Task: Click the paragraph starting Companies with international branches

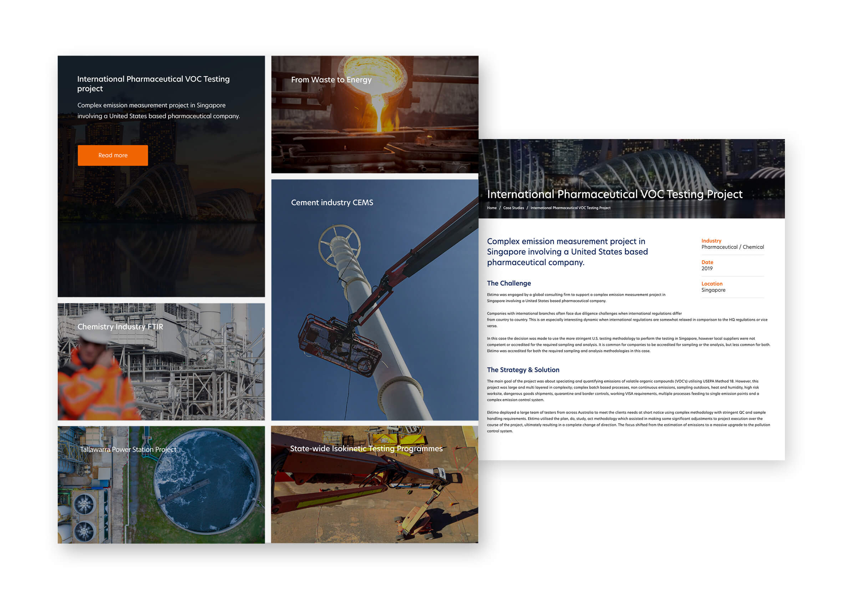Action: click(627, 320)
